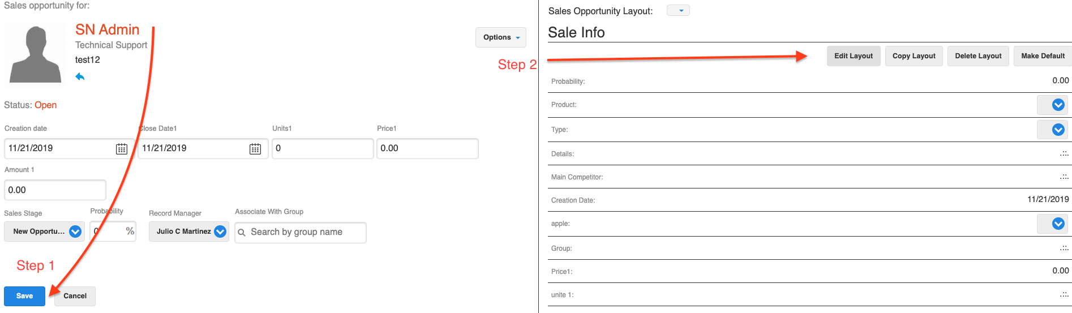Image resolution: width=1072 pixels, height=313 pixels.
Task: Open the Close Date1 calendar picker
Action: (x=255, y=149)
